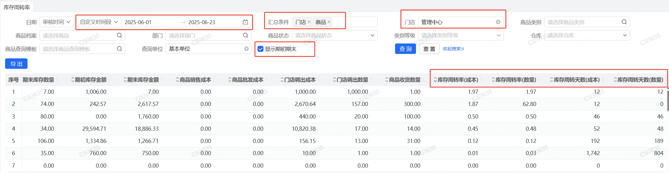The width and height of the screenshot is (669, 173).
Task: Click the start date 2025-06-01 field
Action: click(138, 22)
